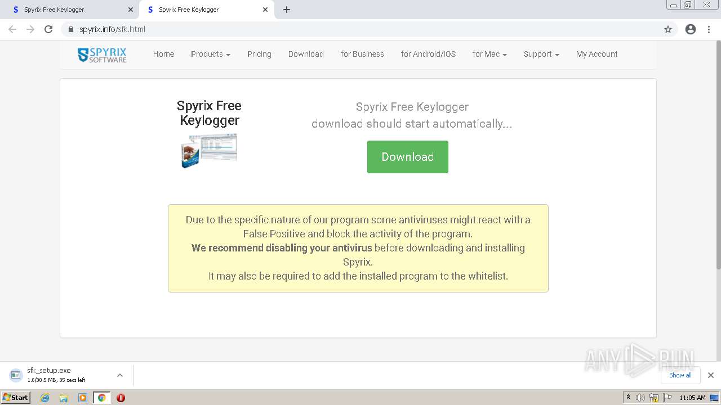
Task: Reload the page with refresh icon
Action: coord(48,29)
